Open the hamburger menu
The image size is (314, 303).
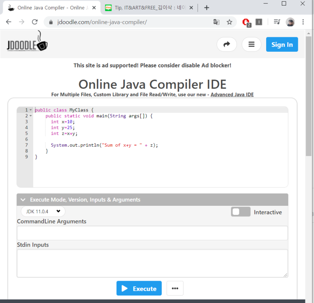click(251, 44)
